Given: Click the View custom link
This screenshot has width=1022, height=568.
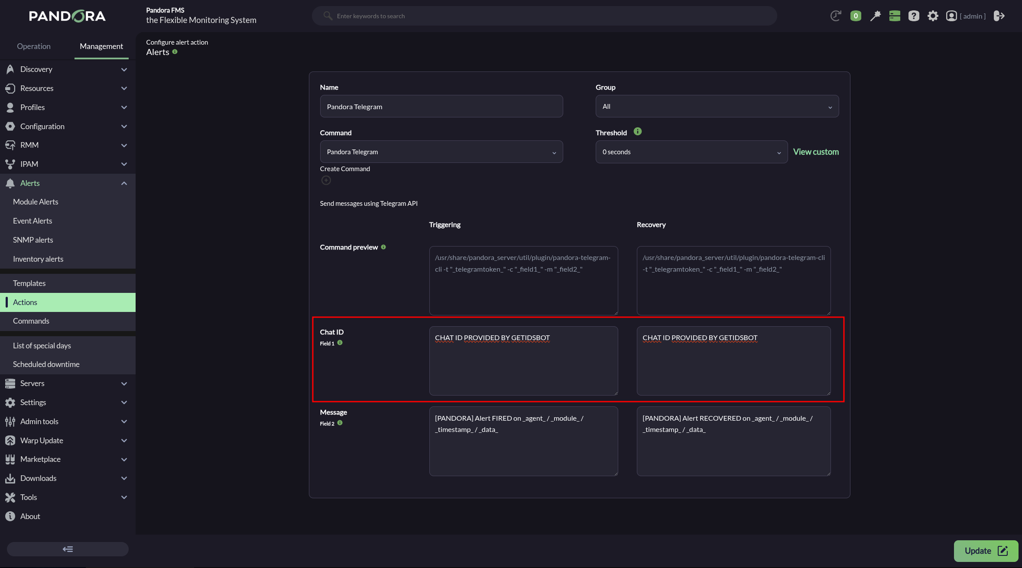Looking at the screenshot, I should point(816,152).
